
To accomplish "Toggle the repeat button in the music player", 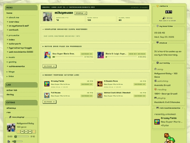I will [34, 131].
